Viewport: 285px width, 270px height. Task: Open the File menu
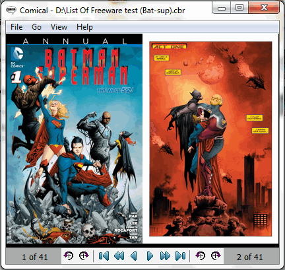pyautogui.click(x=16, y=27)
